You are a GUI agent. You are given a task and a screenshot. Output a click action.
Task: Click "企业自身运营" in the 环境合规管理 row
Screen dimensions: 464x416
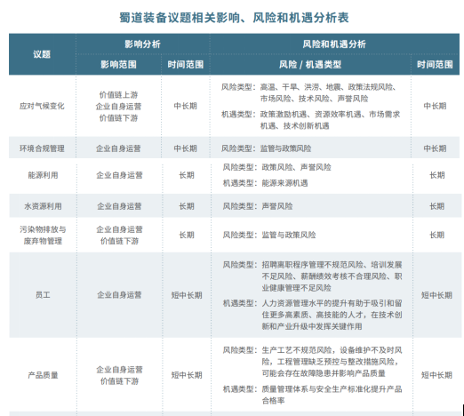pyautogui.click(x=118, y=148)
